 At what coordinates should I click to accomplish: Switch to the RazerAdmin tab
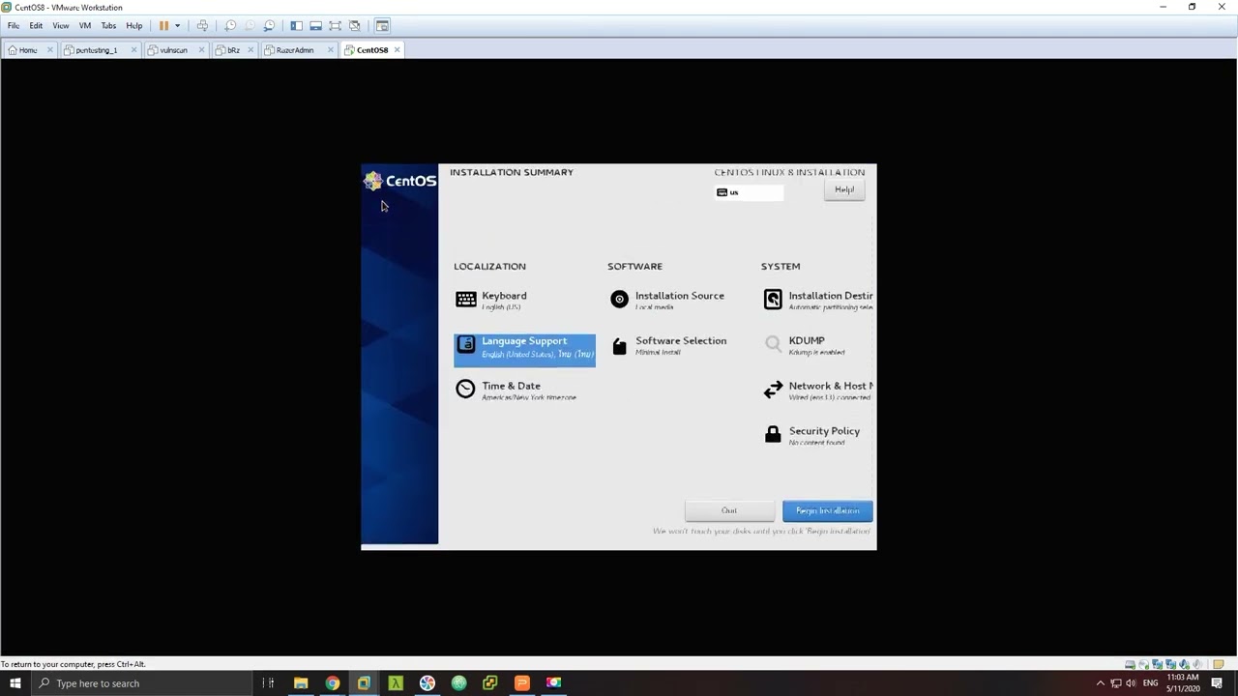point(294,50)
